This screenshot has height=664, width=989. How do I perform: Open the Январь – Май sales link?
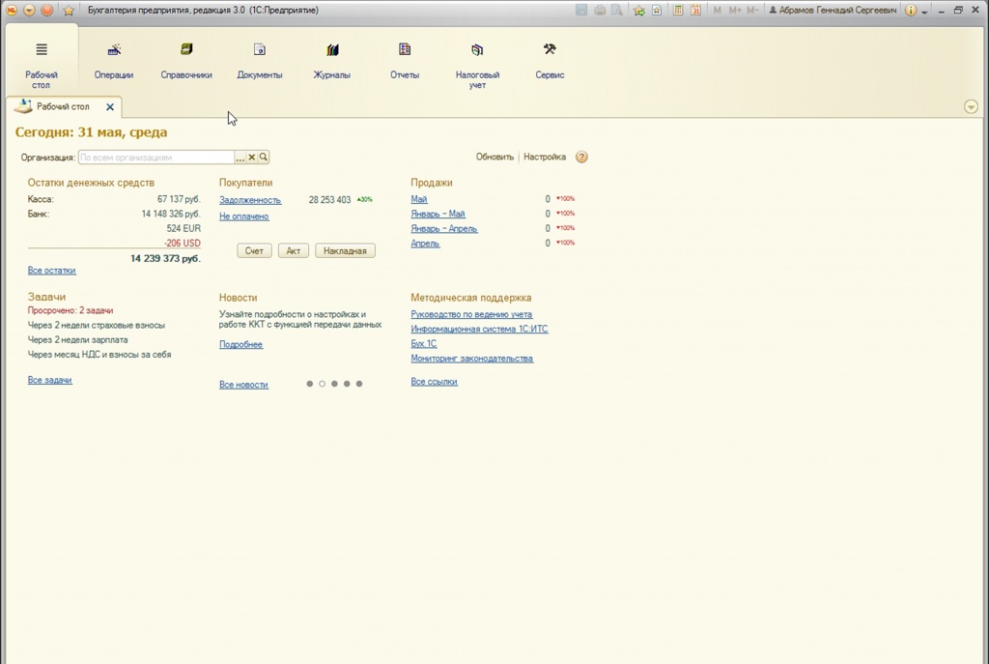[438, 214]
